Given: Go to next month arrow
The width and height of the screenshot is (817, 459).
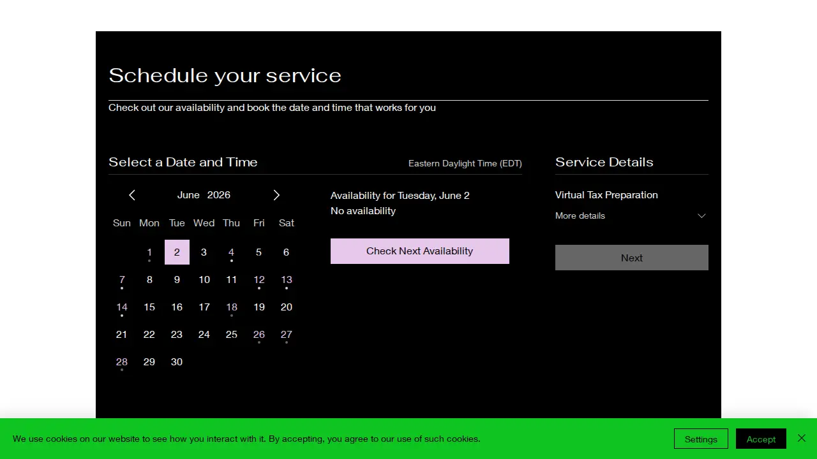Looking at the screenshot, I should click(x=276, y=195).
